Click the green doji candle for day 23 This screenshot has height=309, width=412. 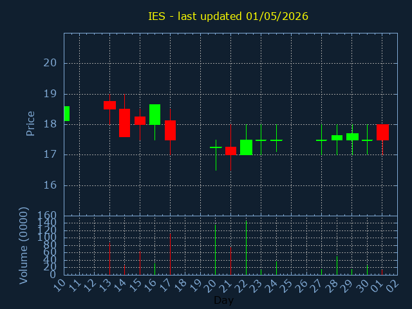261,140
